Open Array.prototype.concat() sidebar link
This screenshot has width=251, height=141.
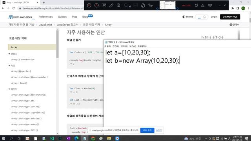tap(26, 107)
